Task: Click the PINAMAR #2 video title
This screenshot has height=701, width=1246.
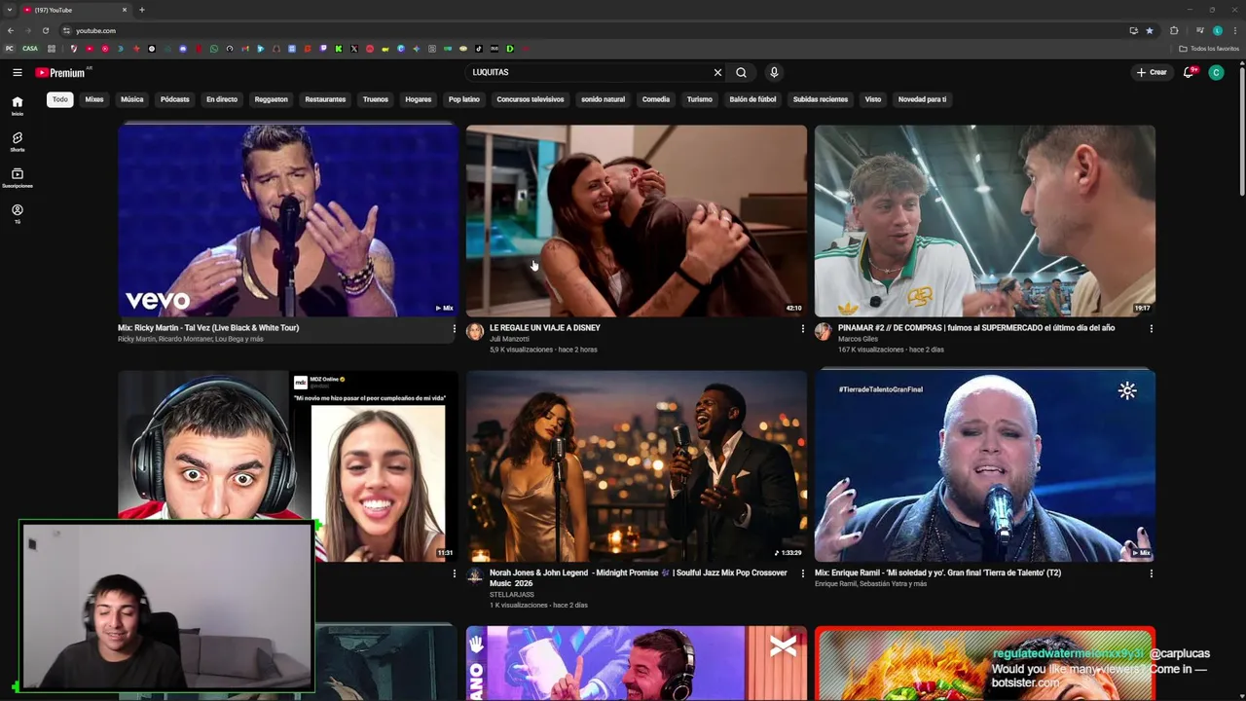Action: (976, 328)
